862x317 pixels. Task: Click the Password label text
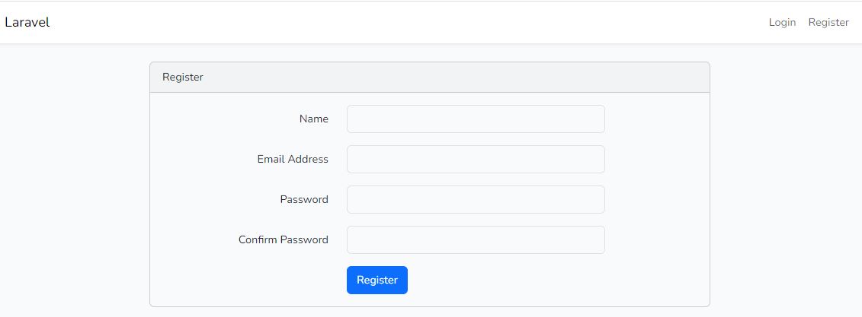pos(304,200)
